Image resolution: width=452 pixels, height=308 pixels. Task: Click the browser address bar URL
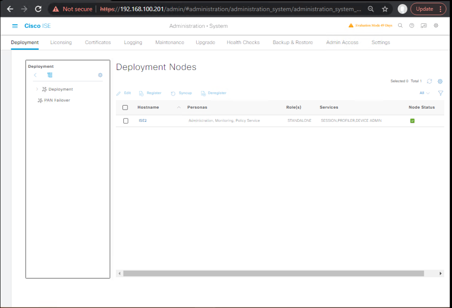coord(230,9)
